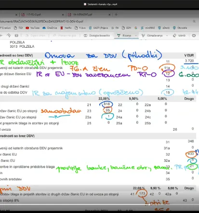Click the video progress bar position marker

[x=149, y=204]
